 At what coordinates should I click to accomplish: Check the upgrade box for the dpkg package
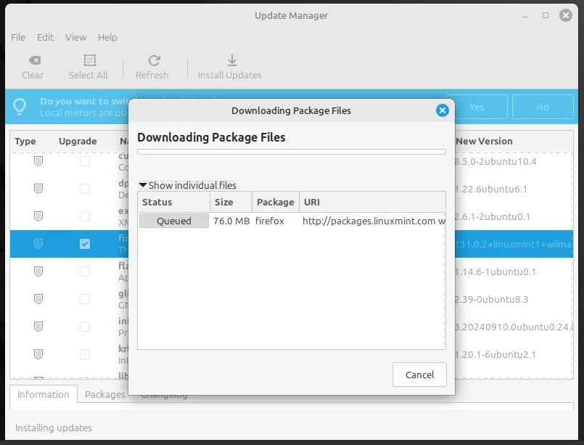pos(84,189)
